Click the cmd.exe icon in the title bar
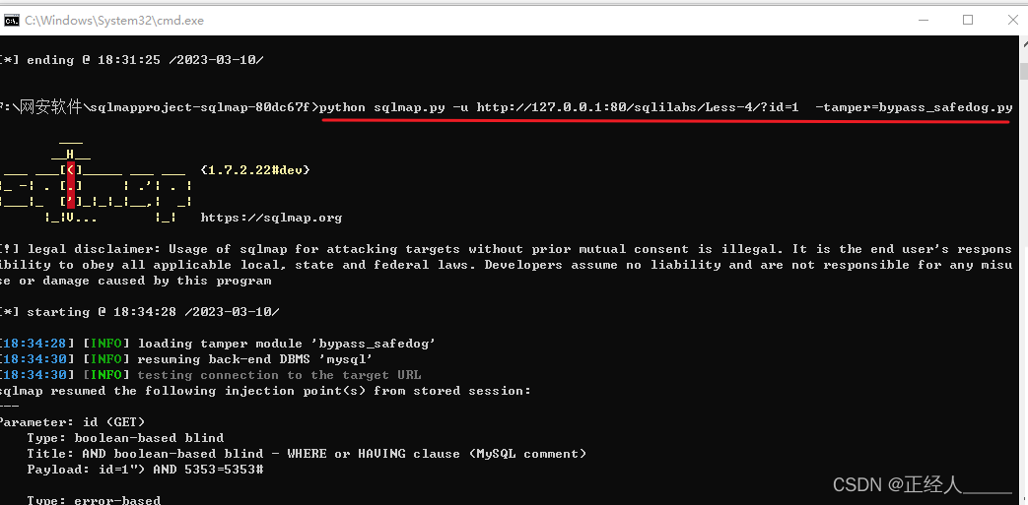Image resolution: width=1028 pixels, height=505 pixels. [x=12, y=21]
